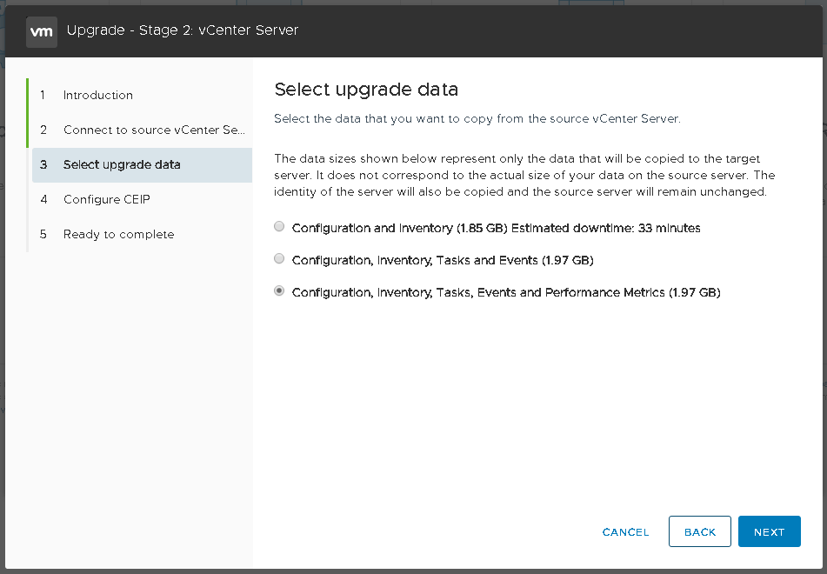This screenshot has width=827, height=574.
Task: Click the step number 4 in sidebar
Action: pyautogui.click(x=43, y=199)
